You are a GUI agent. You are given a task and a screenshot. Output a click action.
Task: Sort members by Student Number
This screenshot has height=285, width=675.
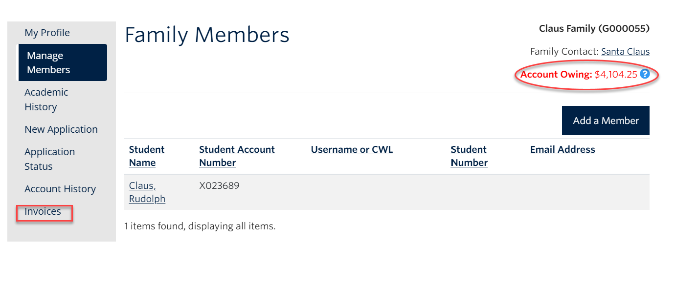tap(468, 156)
